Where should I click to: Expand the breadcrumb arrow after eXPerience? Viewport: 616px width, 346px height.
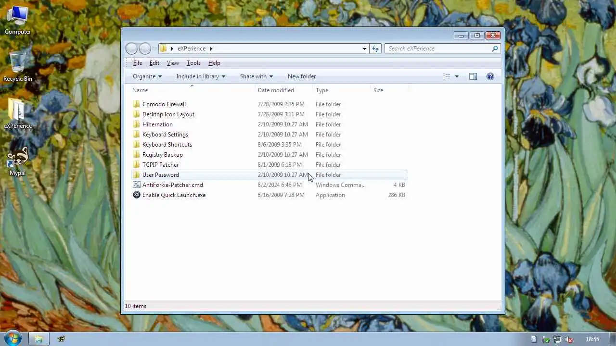[211, 49]
